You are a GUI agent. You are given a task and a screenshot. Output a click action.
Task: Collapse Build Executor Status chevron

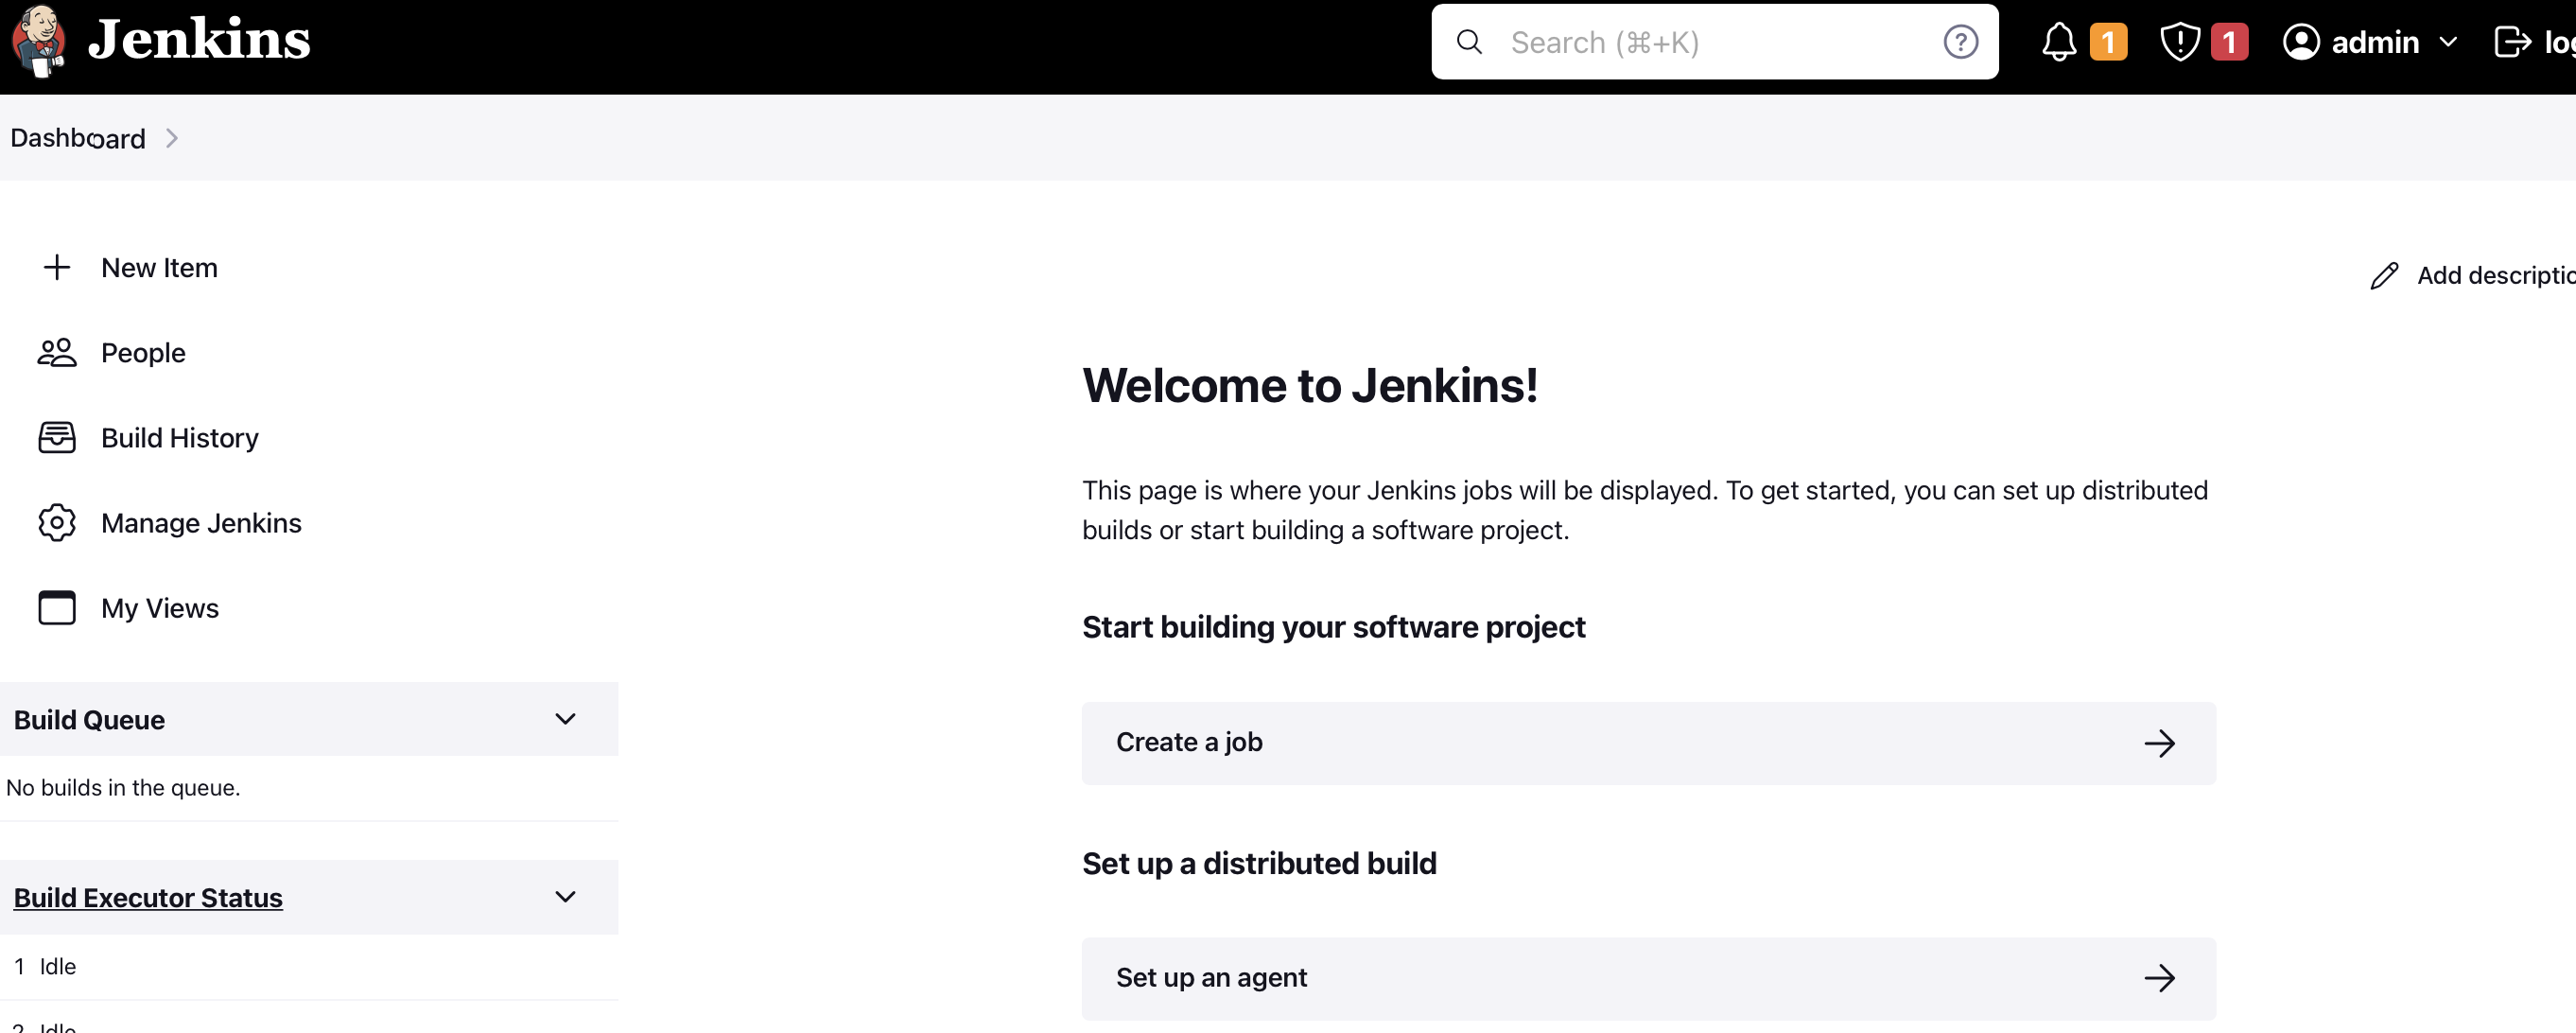(565, 897)
